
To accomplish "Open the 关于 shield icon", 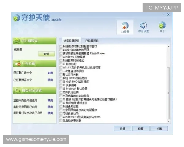I will coord(162,27).
